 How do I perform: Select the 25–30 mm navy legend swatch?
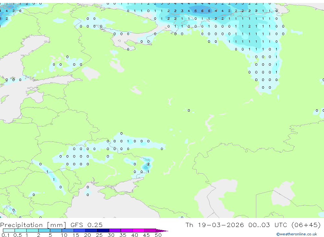point(103,231)
